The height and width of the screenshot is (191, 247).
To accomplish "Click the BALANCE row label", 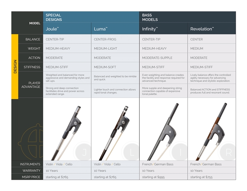I will coord(33,39).
